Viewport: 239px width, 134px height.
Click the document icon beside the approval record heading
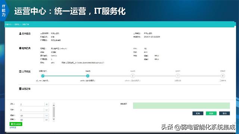(20, 89)
